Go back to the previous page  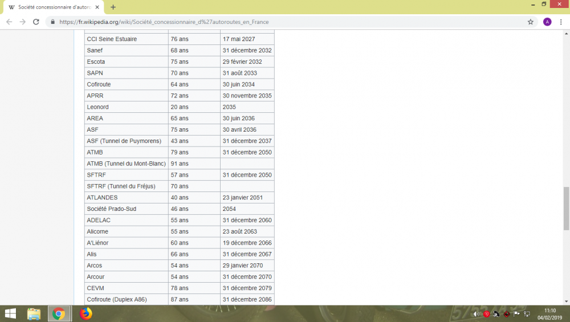9,22
